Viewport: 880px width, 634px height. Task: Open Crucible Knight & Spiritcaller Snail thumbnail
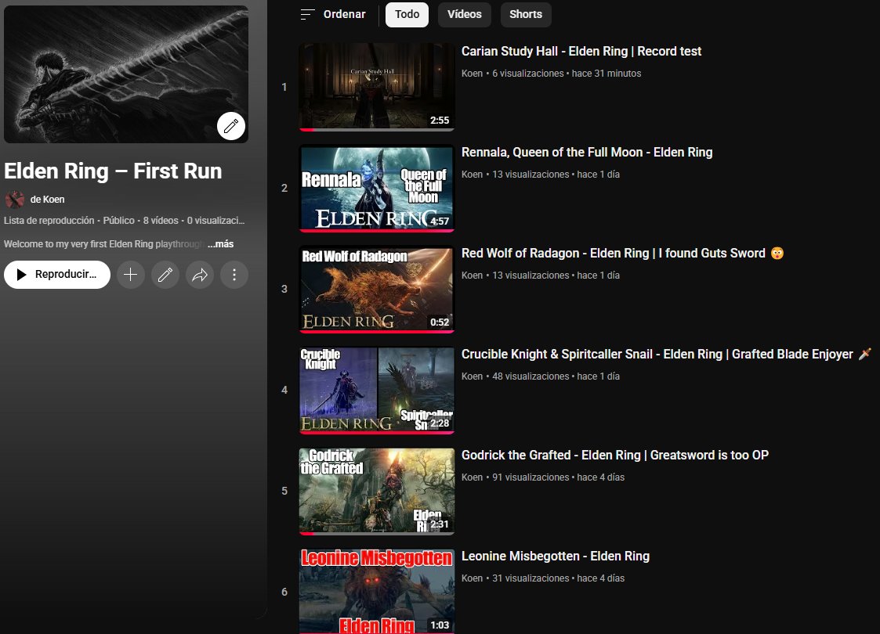(377, 390)
